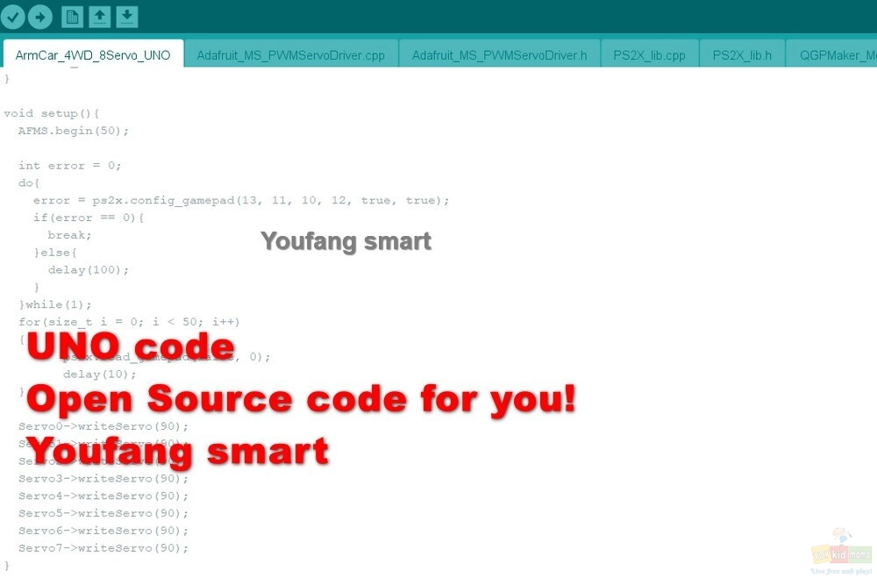Click the 'for(size_t i = 0; i < 50; i++)' line
Viewport: 877px width, 578px height.
[x=129, y=322]
